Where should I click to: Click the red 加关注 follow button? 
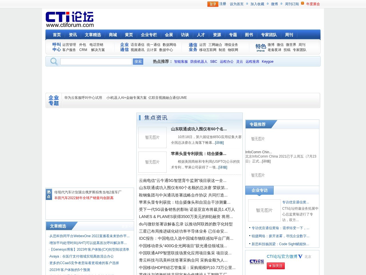[276, 266]
